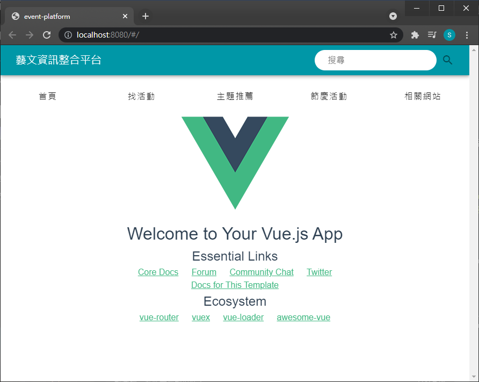479x382 pixels.
Task: Open the vue-router link
Action: pos(159,317)
